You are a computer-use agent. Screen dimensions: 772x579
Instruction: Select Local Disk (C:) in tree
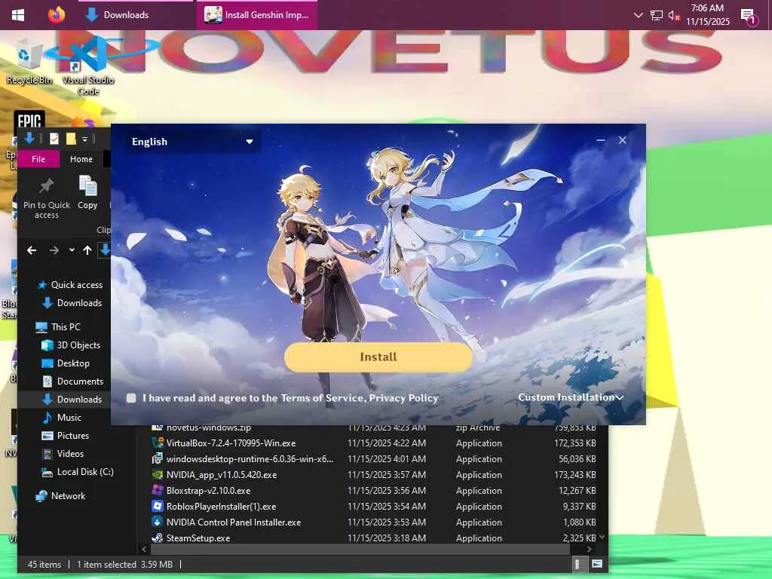pos(78,472)
